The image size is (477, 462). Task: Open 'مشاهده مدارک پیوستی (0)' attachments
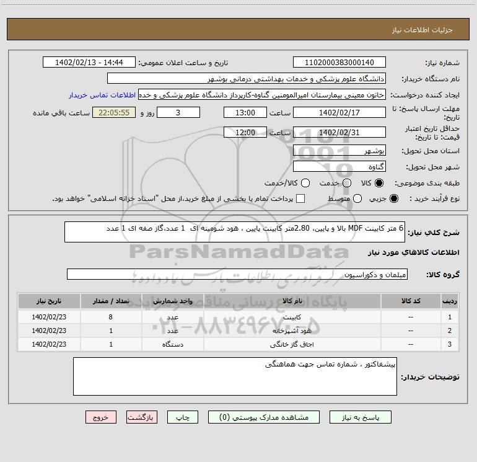(x=264, y=417)
